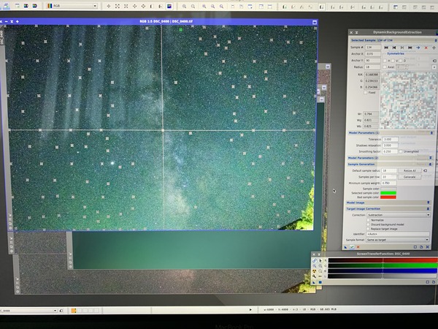The width and height of the screenshot is (438, 329).
Task: Delete selected sample with red X icon
Action: coord(426,48)
